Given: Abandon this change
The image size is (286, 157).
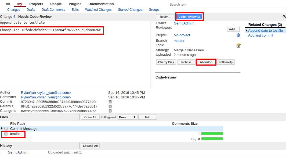Looking at the screenshot, I should click(206, 62).
